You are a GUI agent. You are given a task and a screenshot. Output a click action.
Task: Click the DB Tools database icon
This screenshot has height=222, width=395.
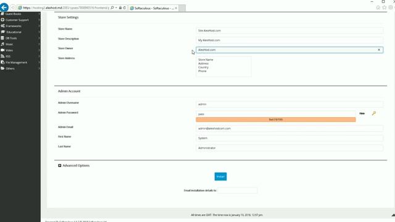2,38
